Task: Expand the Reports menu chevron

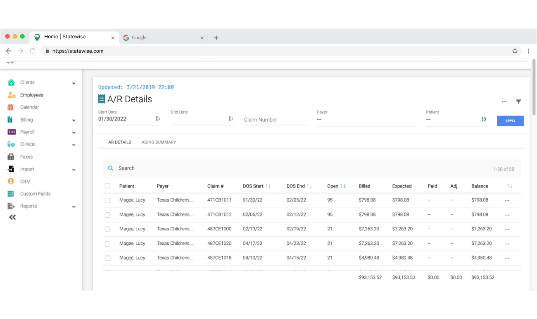Action: point(74,207)
